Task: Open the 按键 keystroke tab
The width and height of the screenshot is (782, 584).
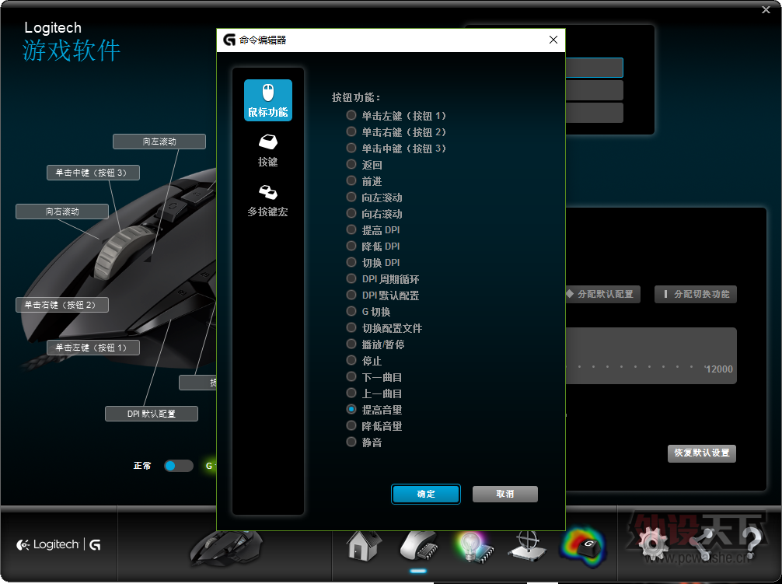Action: pyautogui.click(x=268, y=150)
